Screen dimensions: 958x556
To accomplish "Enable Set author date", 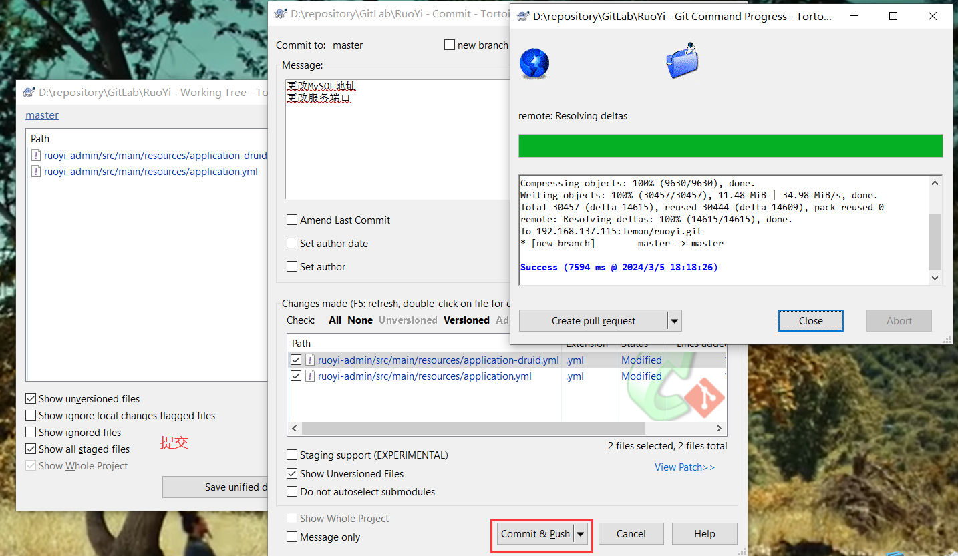I will [292, 244].
